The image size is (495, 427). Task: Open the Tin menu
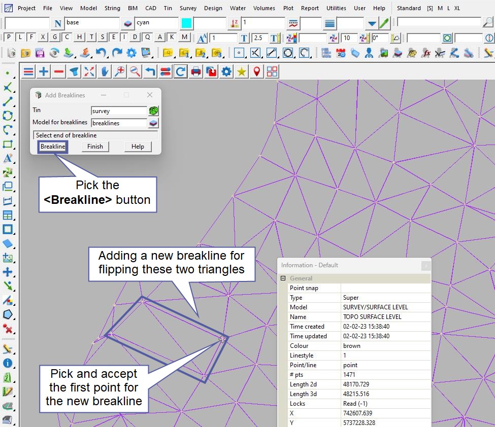coord(168,8)
